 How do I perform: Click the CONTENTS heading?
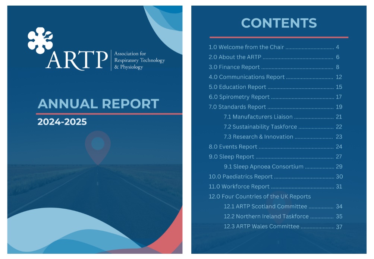tap(279, 23)
